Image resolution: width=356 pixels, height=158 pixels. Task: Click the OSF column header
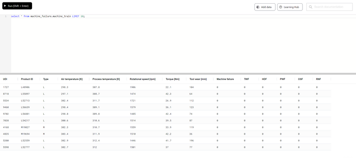[x=300, y=79]
